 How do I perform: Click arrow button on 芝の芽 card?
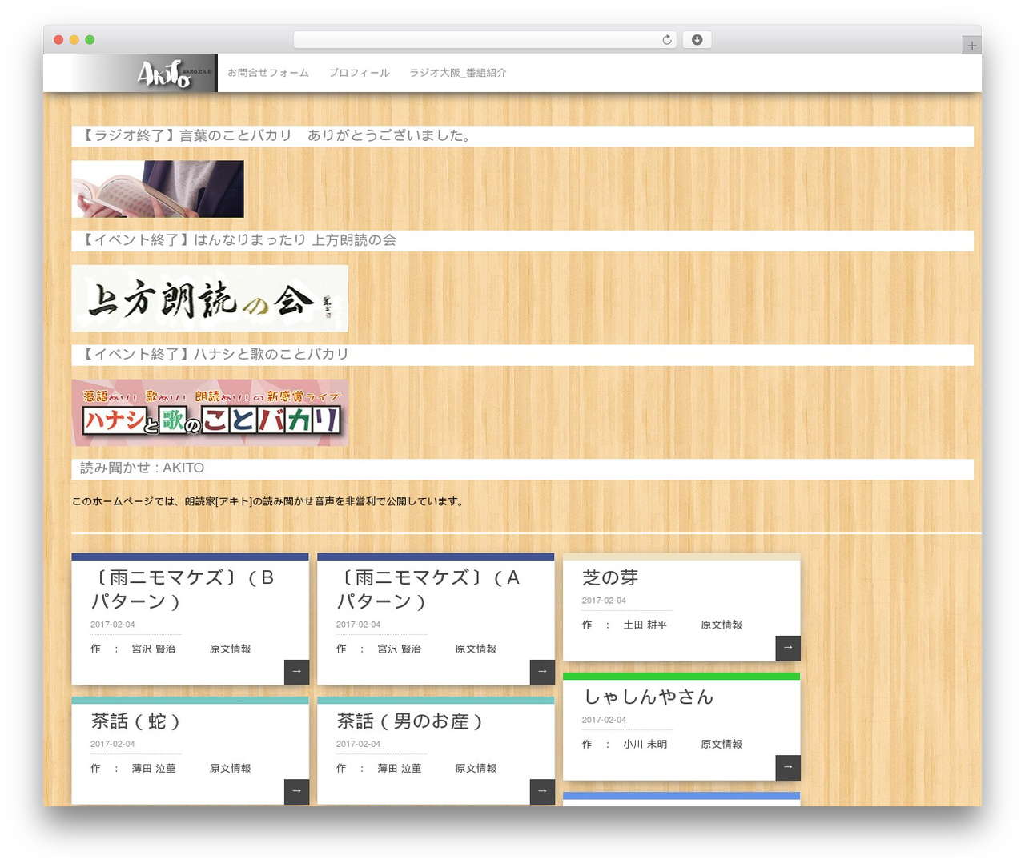(x=788, y=648)
